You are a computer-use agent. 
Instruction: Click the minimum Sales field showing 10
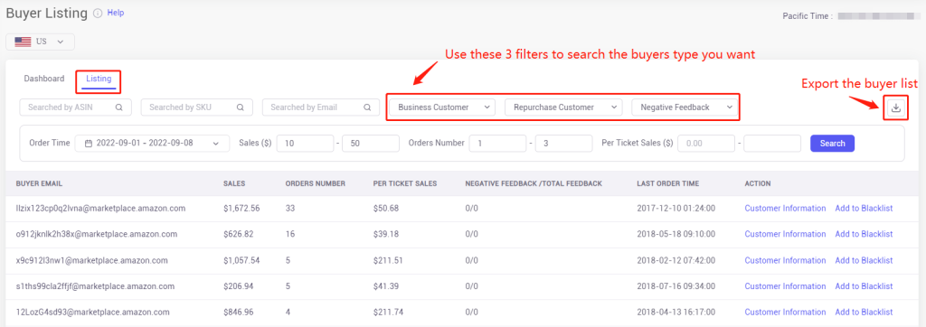pos(306,144)
